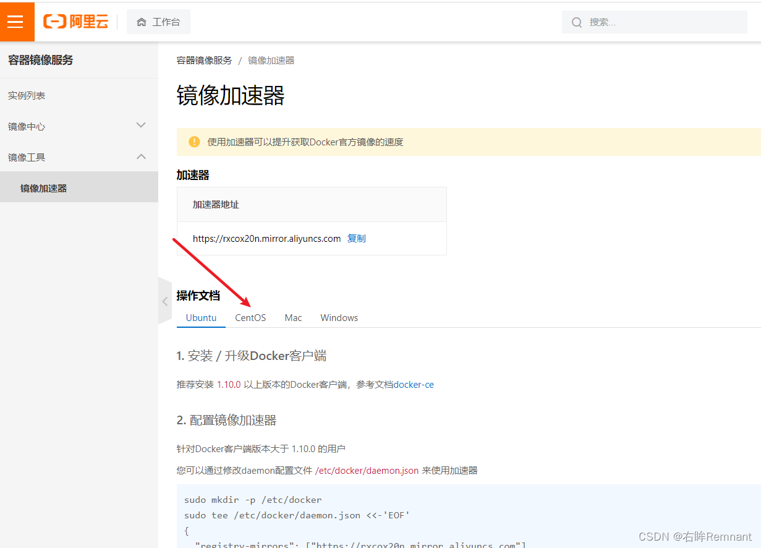The width and height of the screenshot is (761, 548).
Task: Select the 镜像工具 sidebar item
Action: [x=27, y=157]
